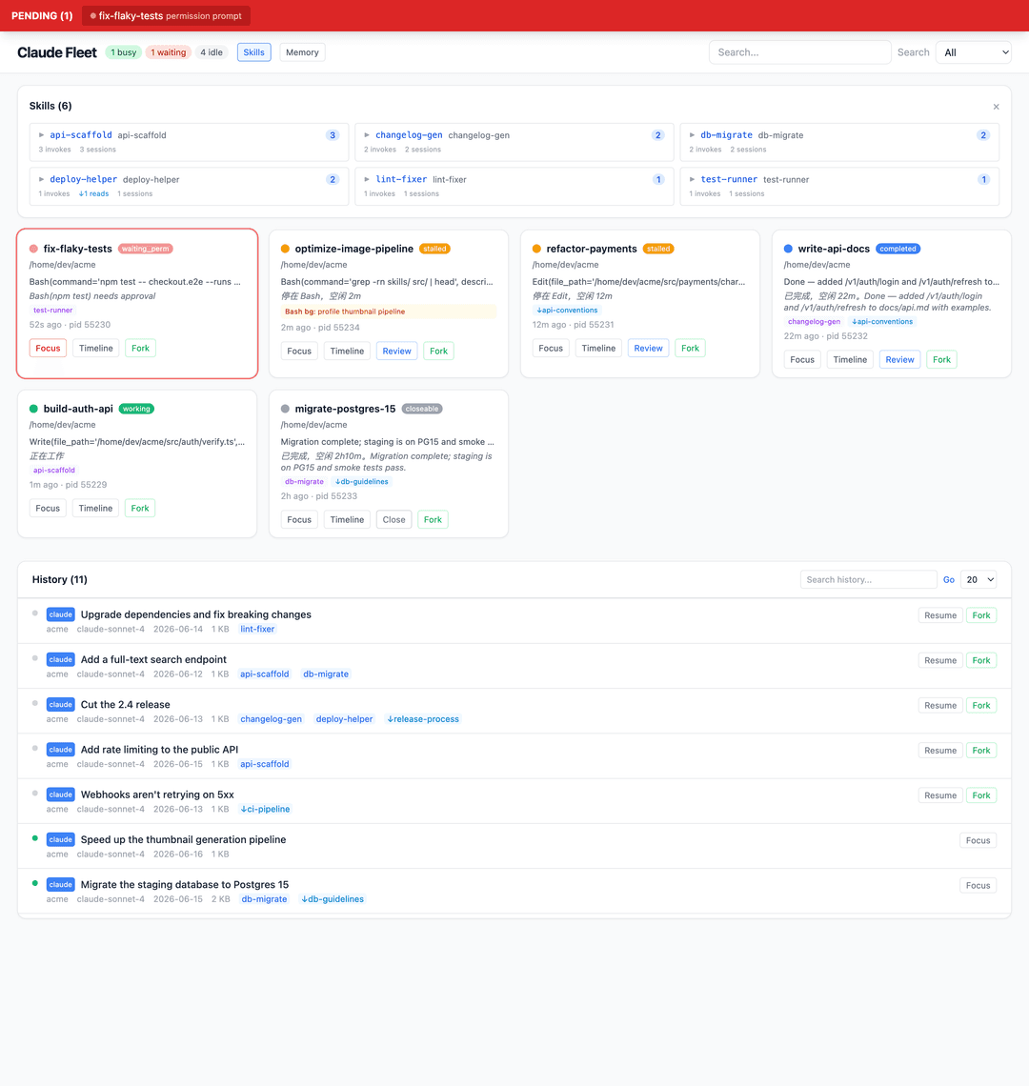Click the api-conventions tag on refactor-payments card
The height and width of the screenshot is (1086, 1029).
[x=568, y=311]
